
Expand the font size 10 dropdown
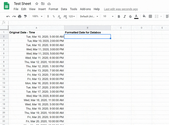click(107, 17)
